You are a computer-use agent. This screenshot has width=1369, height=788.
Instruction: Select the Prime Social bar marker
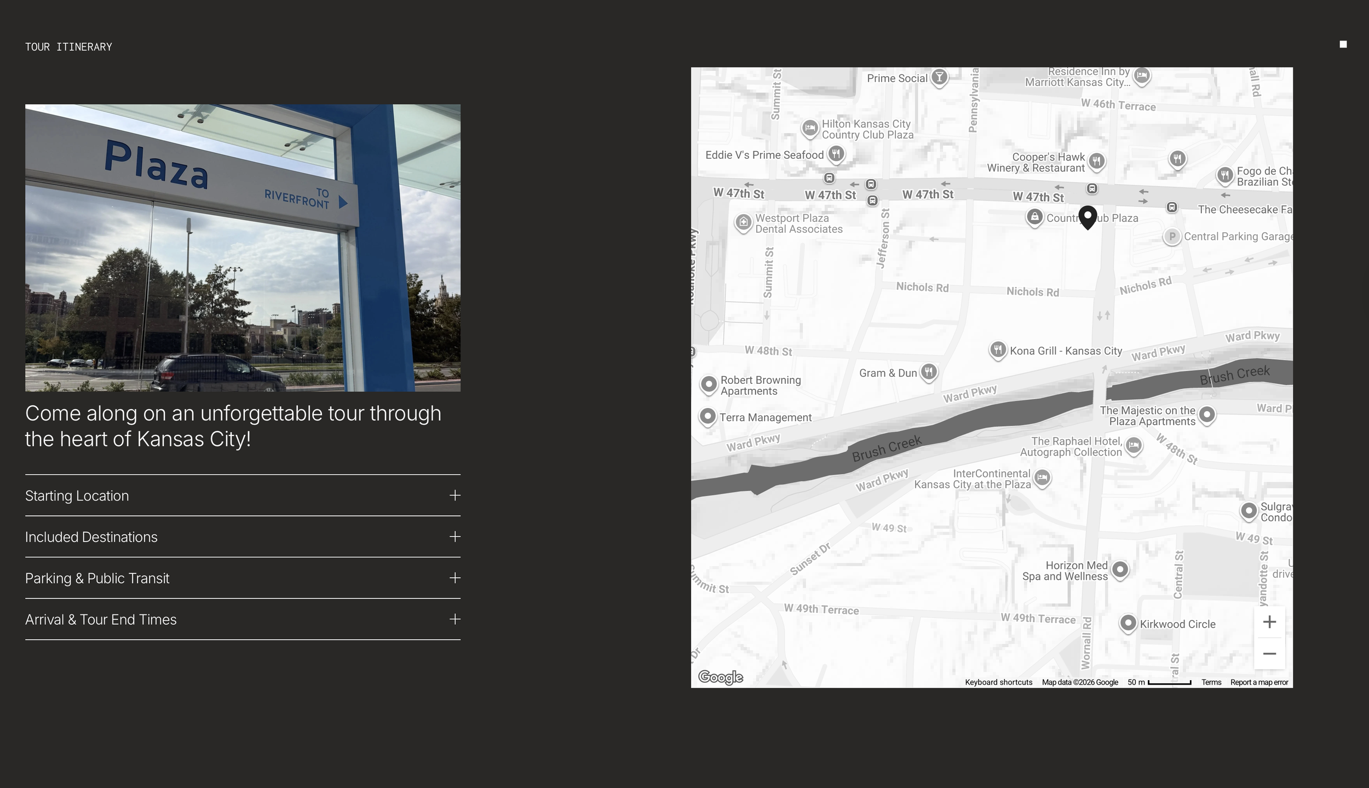pyautogui.click(x=939, y=78)
